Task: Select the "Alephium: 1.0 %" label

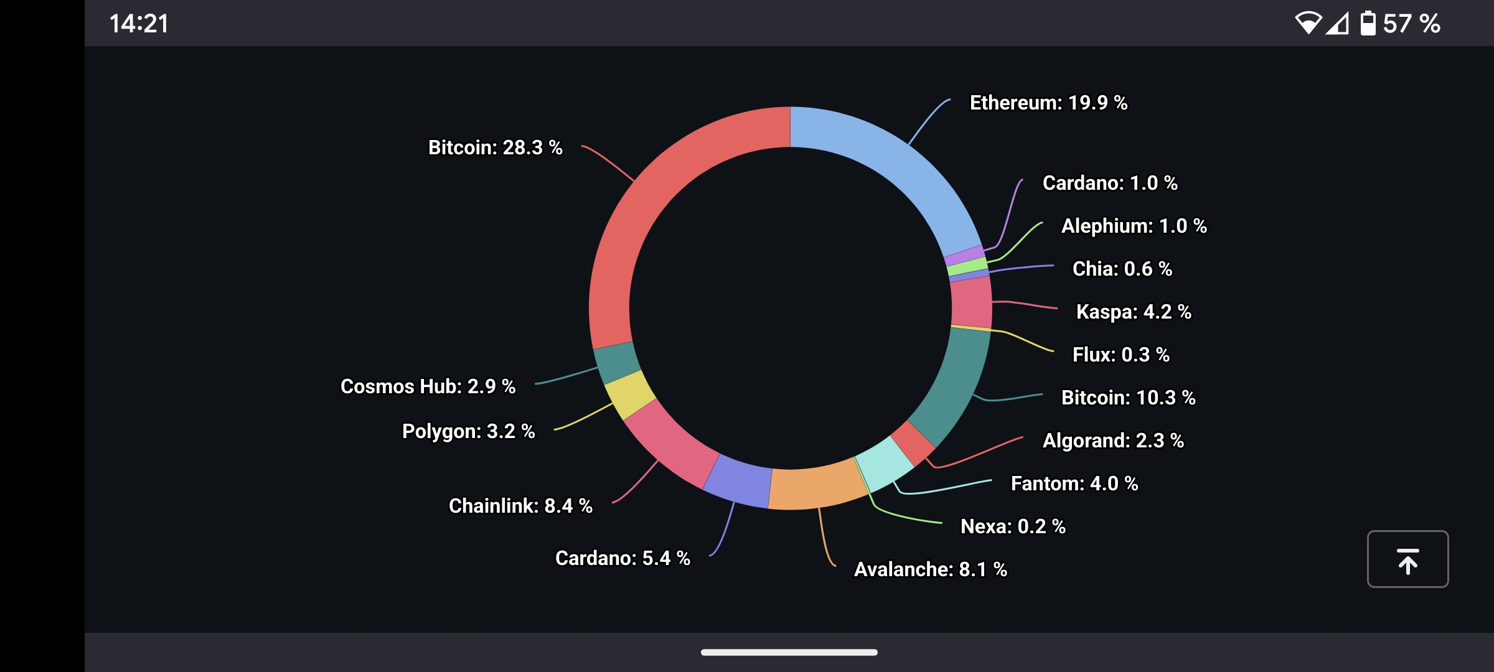Action: click(x=1134, y=226)
